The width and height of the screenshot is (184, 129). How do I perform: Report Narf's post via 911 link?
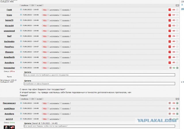[45, 36]
